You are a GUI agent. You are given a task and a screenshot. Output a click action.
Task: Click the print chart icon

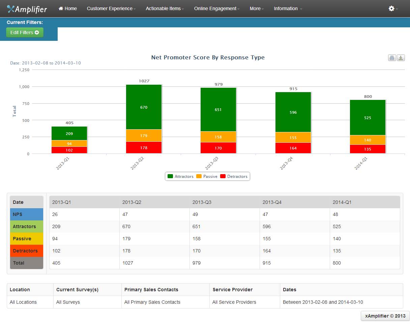click(x=392, y=58)
